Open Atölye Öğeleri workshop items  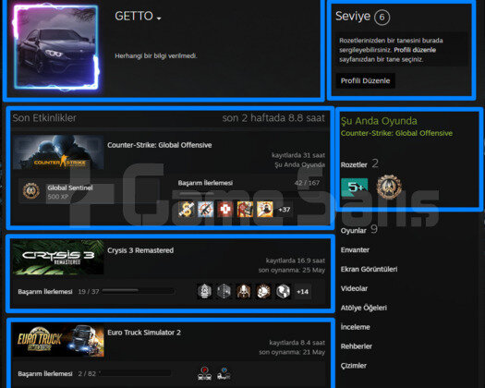click(x=364, y=308)
